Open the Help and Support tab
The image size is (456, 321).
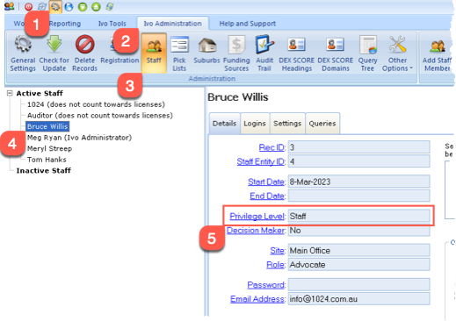point(248,24)
